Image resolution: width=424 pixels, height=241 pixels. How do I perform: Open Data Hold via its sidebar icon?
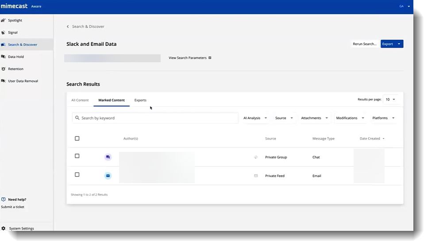[x=4, y=56]
